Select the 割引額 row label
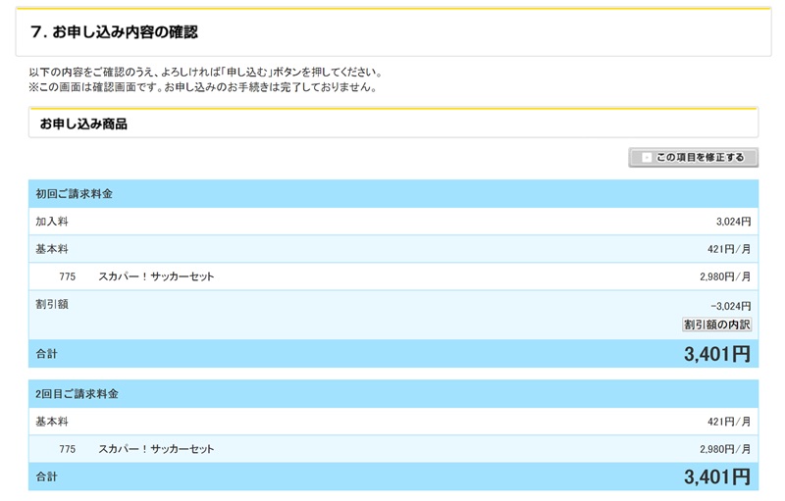 tap(52, 304)
